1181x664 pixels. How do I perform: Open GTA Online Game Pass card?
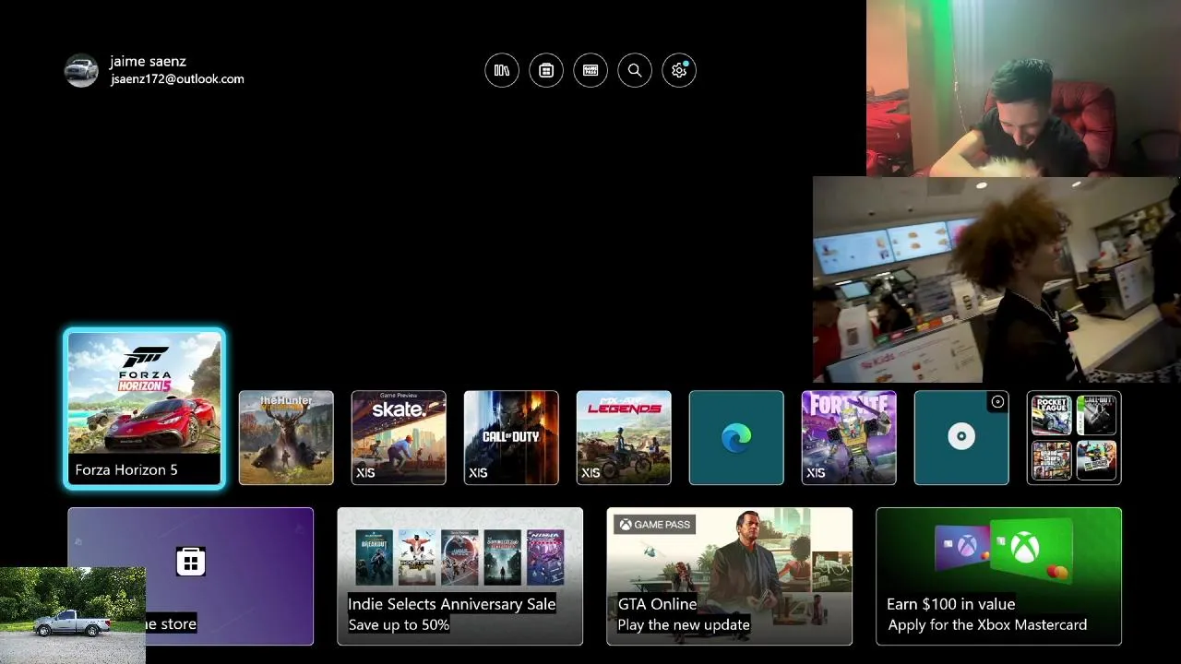click(x=729, y=576)
